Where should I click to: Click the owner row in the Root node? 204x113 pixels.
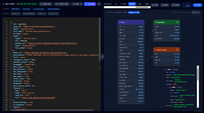click(x=131, y=41)
